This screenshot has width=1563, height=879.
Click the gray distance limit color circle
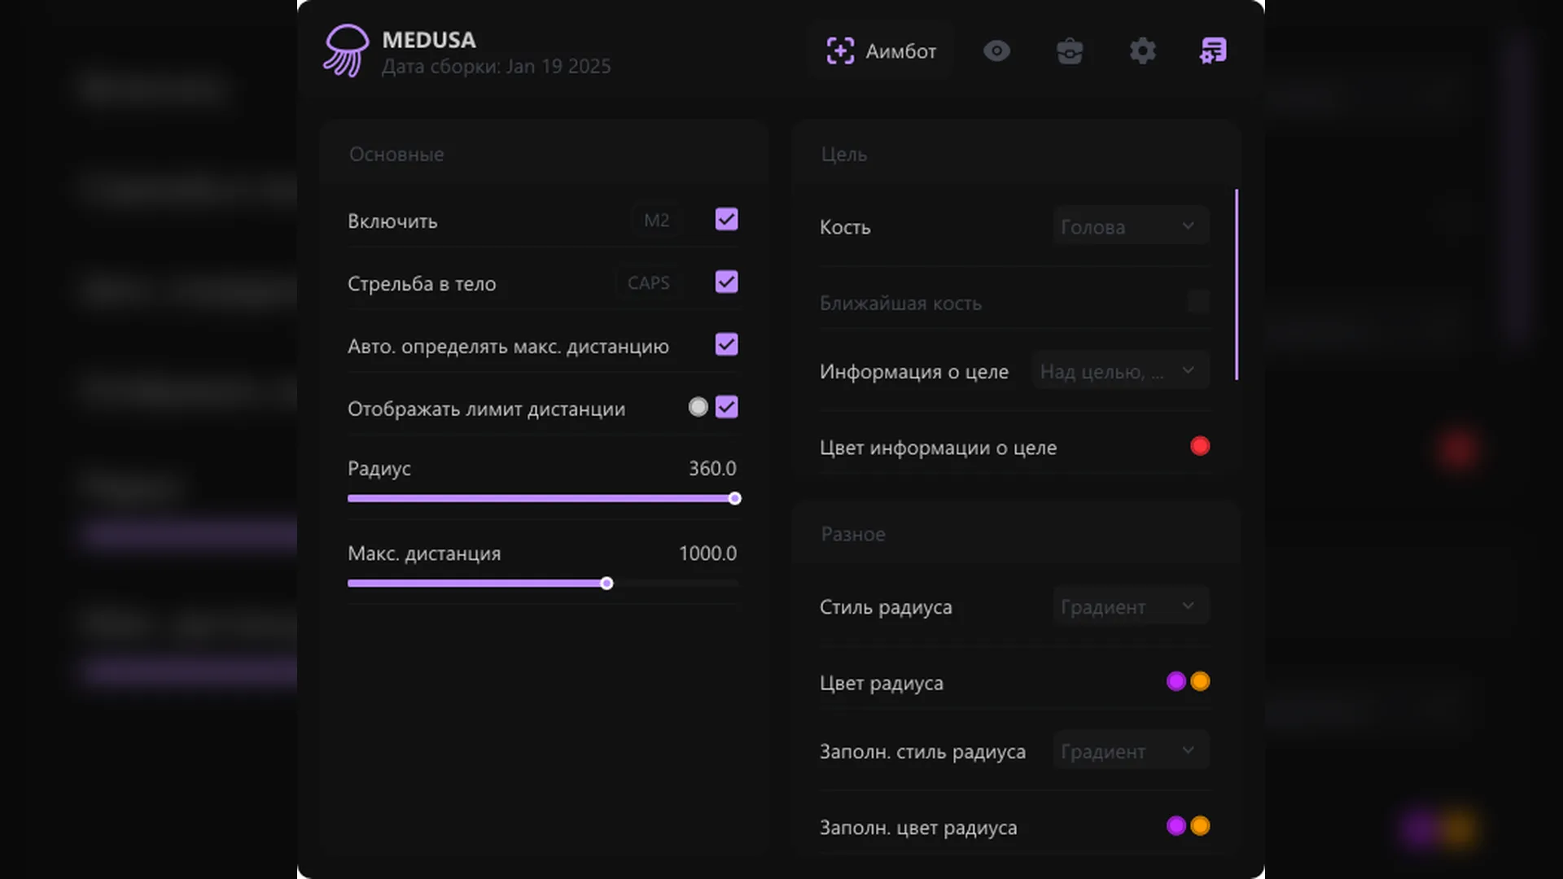pos(698,407)
